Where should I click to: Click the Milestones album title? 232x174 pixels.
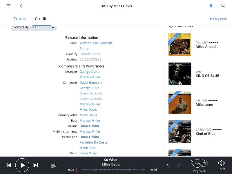tap(204, 105)
